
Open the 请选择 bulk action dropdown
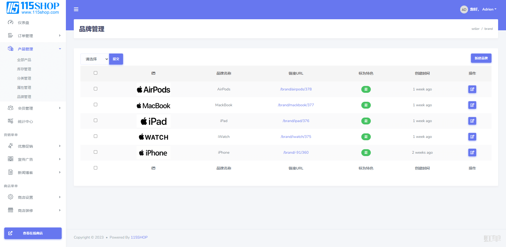(x=95, y=59)
